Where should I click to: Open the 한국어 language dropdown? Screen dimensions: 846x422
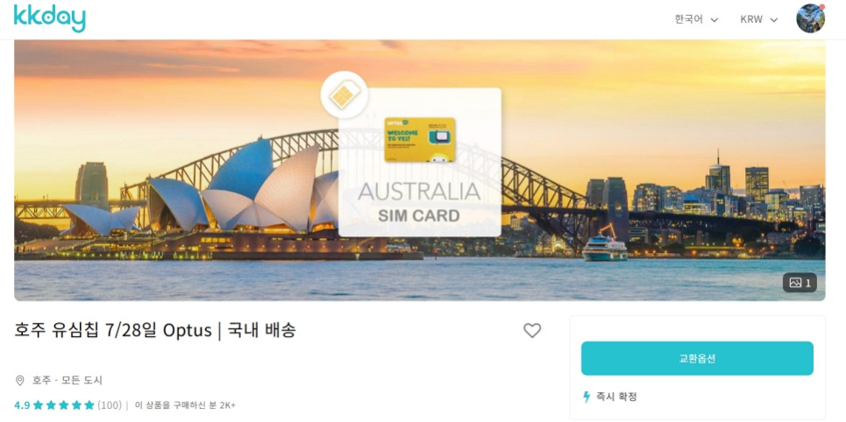(x=696, y=19)
